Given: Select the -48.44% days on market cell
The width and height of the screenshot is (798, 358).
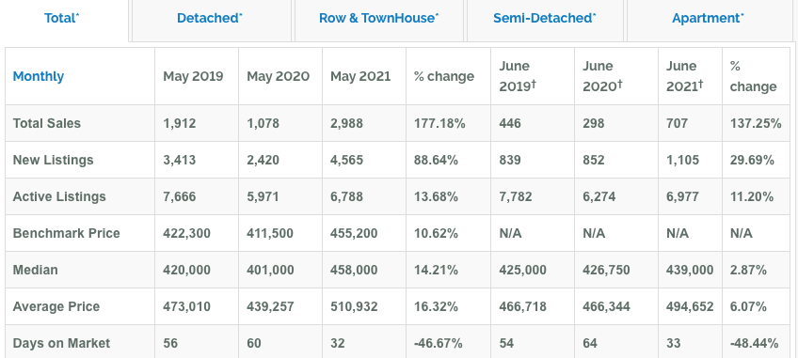Looking at the screenshot, I should tap(754, 343).
